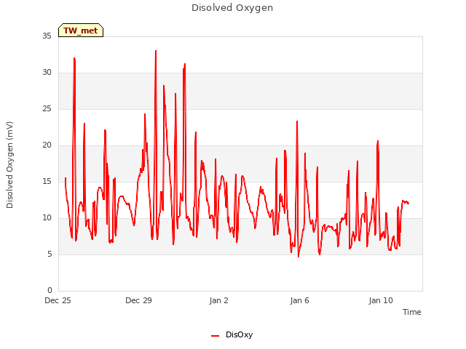466x349 pixels.
Task: Click the x-axis label Time
Action: 412,312
